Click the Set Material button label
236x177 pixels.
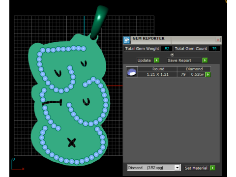pyautogui.click(x=196, y=168)
